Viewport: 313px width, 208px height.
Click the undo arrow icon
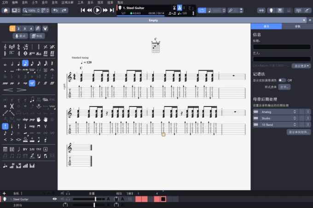tap(55, 10)
